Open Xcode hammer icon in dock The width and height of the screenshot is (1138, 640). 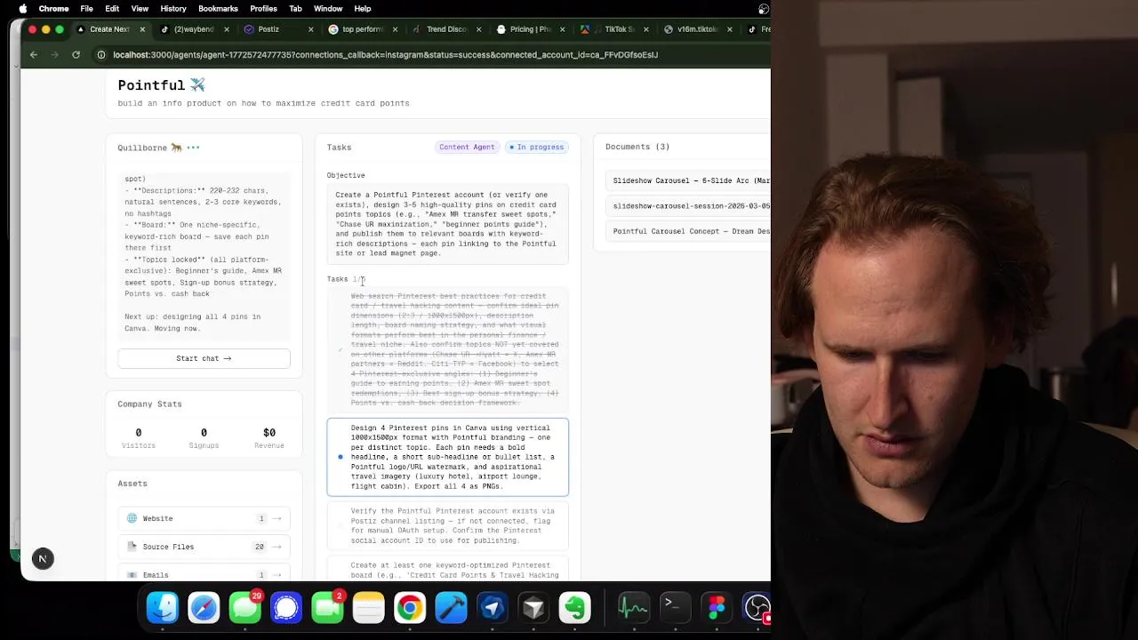[x=451, y=608]
